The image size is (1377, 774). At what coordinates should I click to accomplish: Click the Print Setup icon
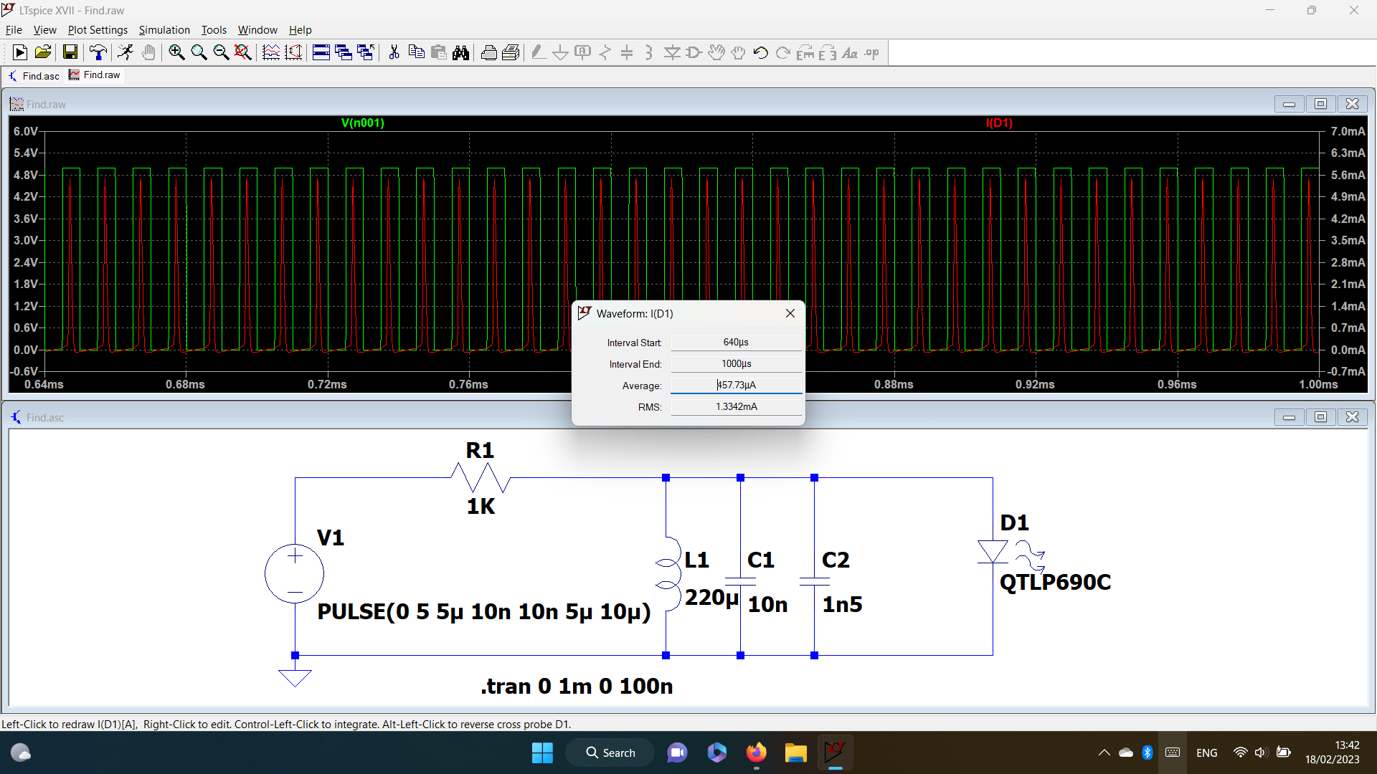pos(488,52)
